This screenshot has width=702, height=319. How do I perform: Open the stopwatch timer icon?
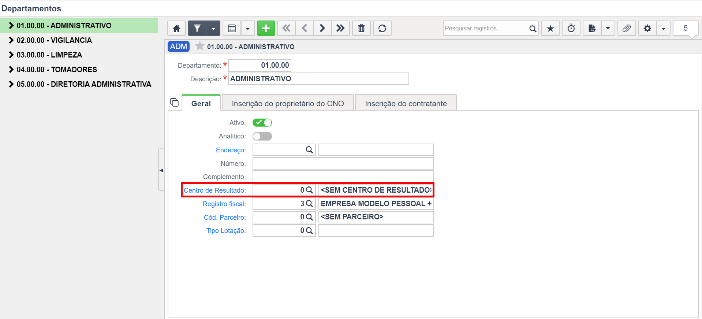click(x=571, y=28)
